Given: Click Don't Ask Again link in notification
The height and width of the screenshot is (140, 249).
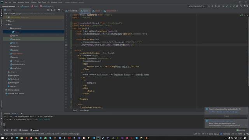Looking at the screenshot, I should (x=233, y=112).
